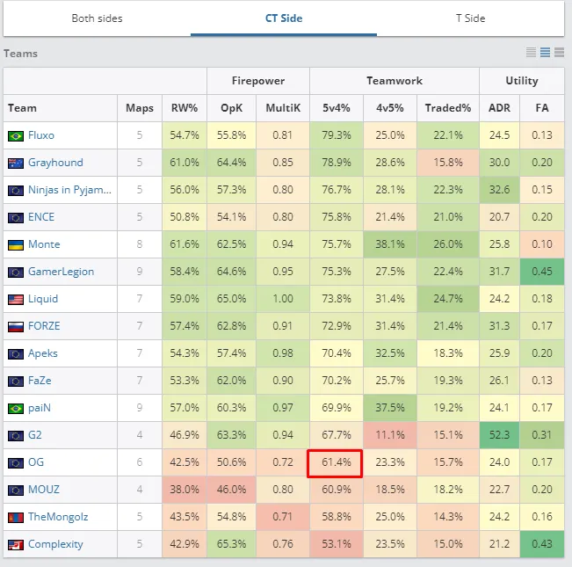Choose the compact table density icon
The image size is (572, 567).
(531, 53)
